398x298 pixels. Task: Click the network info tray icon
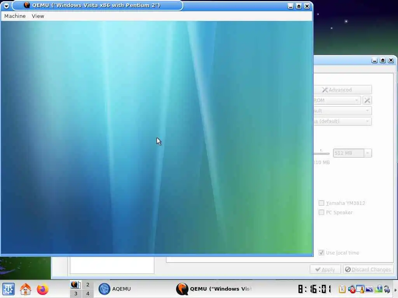point(379,289)
